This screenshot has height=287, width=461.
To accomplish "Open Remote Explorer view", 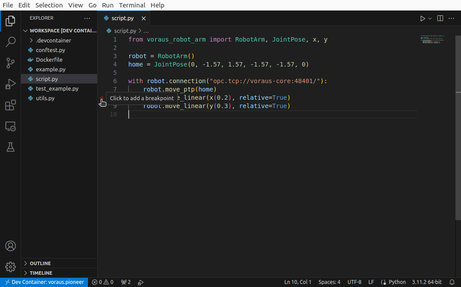I will pyautogui.click(x=11, y=126).
